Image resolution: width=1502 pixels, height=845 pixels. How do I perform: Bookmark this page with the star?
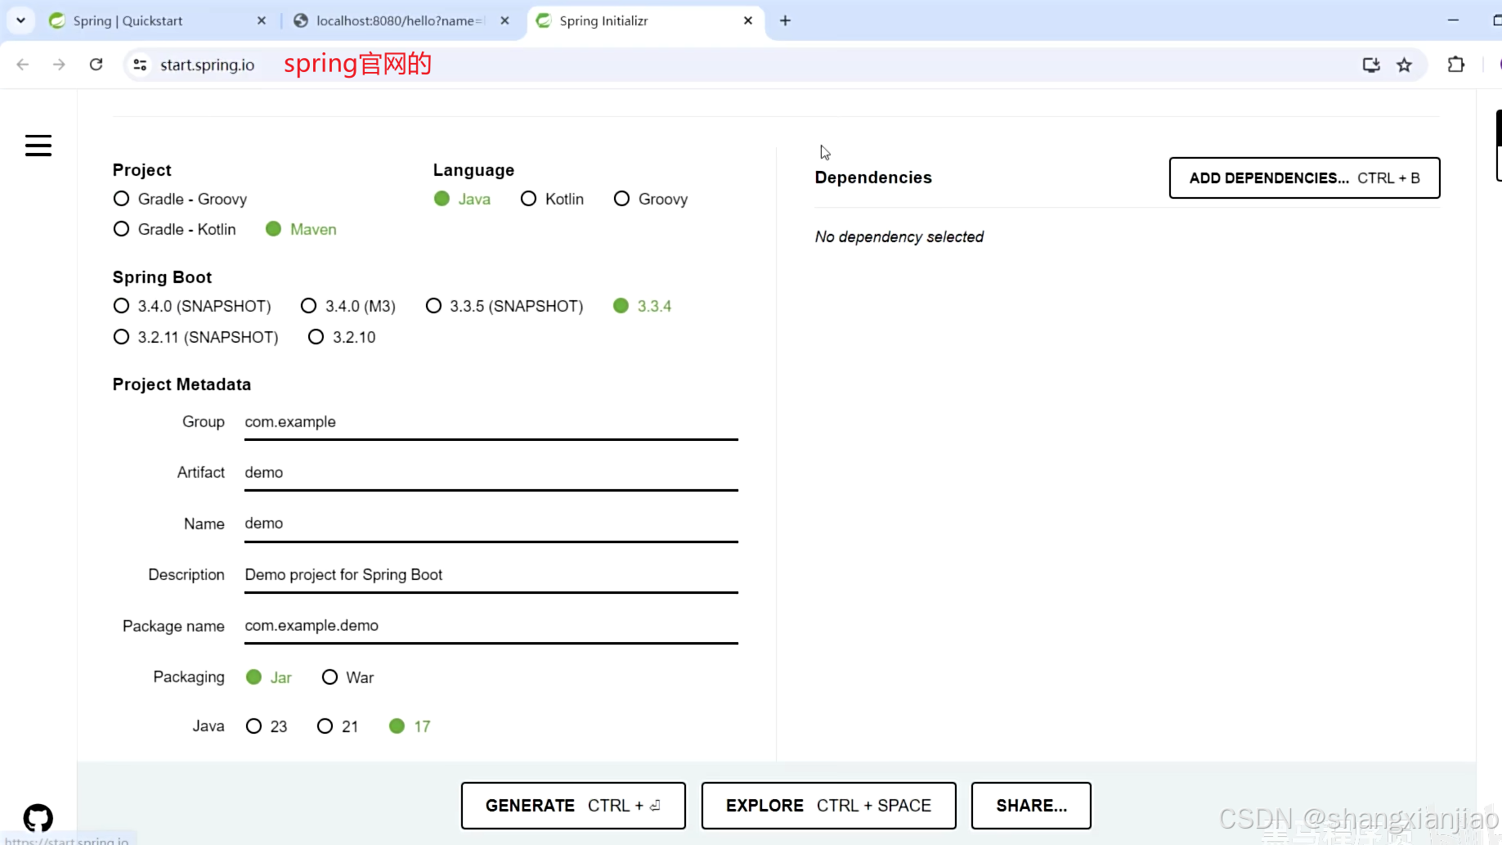point(1405,65)
